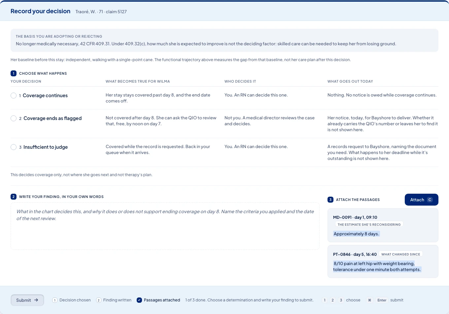Open the PT-0846 day 5 passage card
This screenshot has height=314, width=449.
coord(383,261)
